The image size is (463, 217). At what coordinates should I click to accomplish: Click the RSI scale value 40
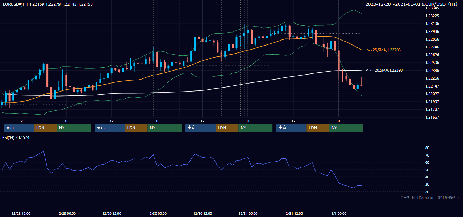427,177
